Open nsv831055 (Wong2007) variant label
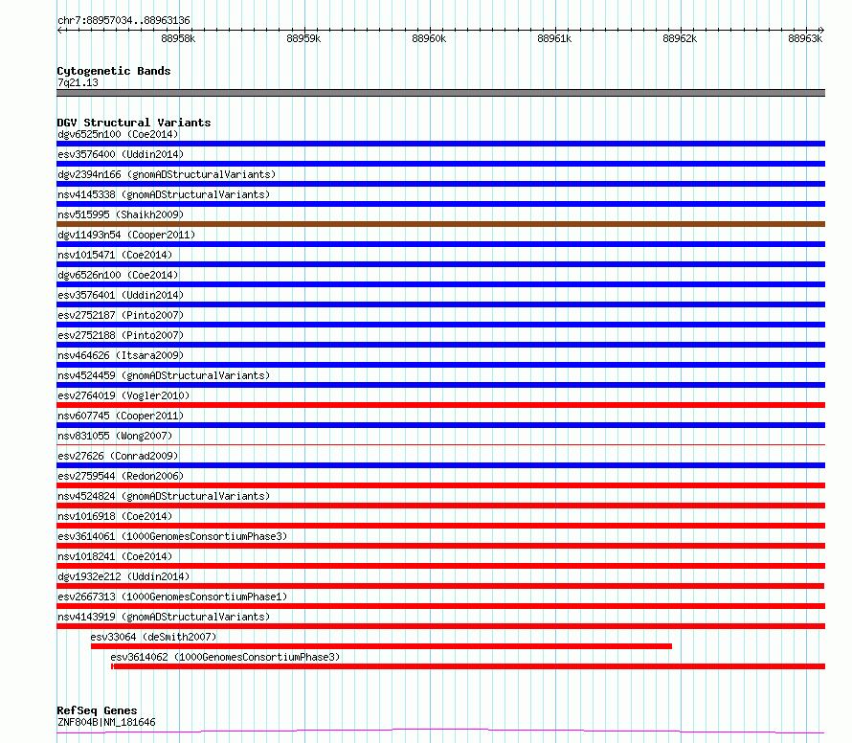Screen dimensions: 852x743 (115, 436)
